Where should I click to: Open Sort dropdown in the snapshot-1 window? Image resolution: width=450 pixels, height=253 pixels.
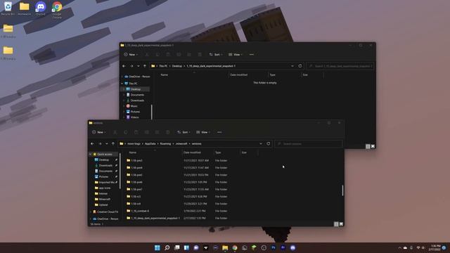216,55
